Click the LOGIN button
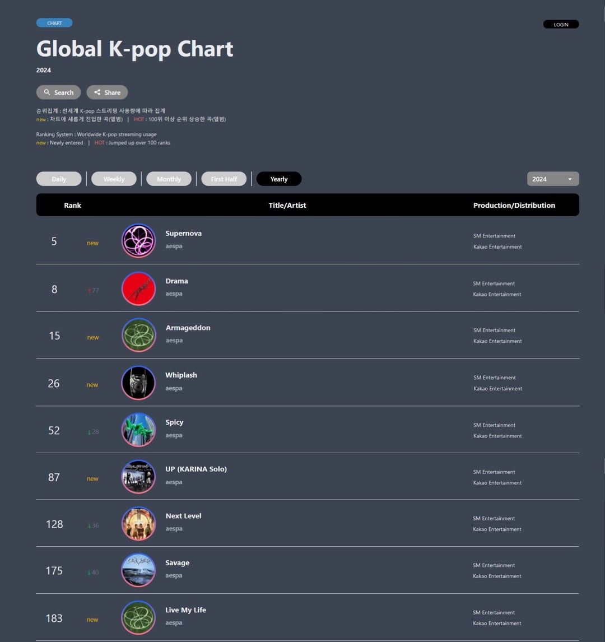Image resolution: width=605 pixels, height=642 pixels. point(561,25)
